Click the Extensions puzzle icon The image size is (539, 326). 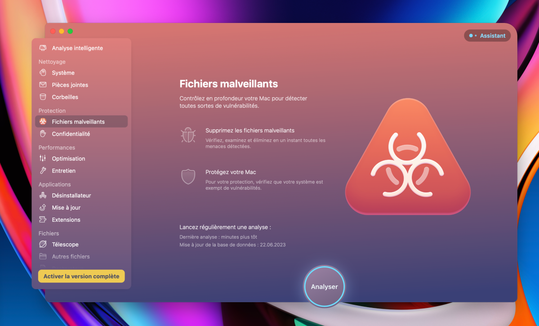coord(43,219)
